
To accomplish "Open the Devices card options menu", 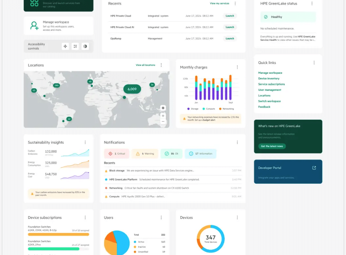I will (237, 218).
